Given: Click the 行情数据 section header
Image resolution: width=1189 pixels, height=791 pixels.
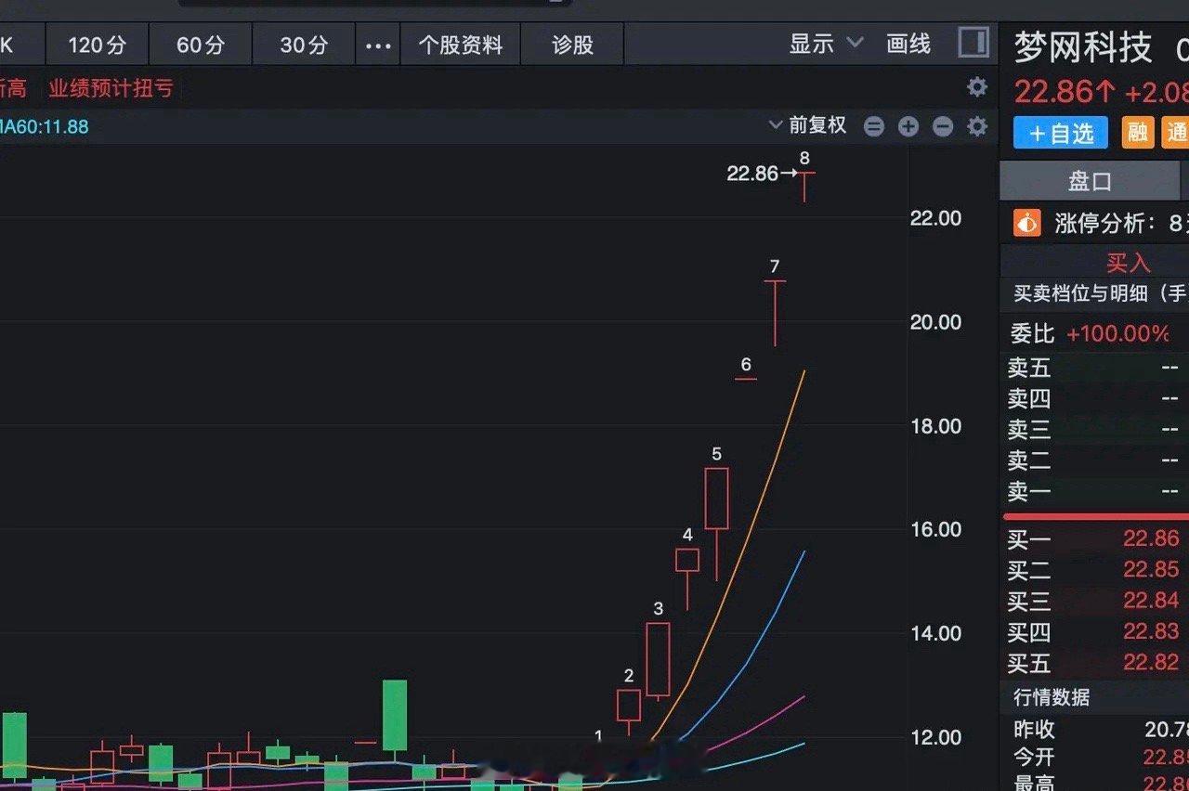Looking at the screenshot, I should 1052,697.
